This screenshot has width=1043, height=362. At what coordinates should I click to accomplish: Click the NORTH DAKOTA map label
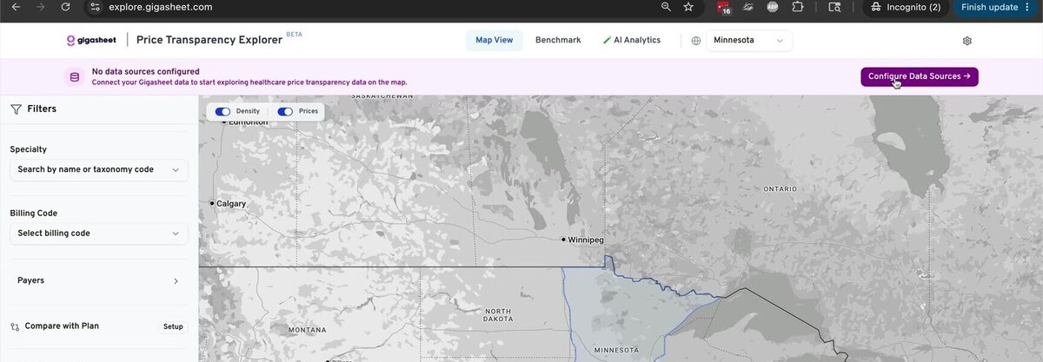499,314
